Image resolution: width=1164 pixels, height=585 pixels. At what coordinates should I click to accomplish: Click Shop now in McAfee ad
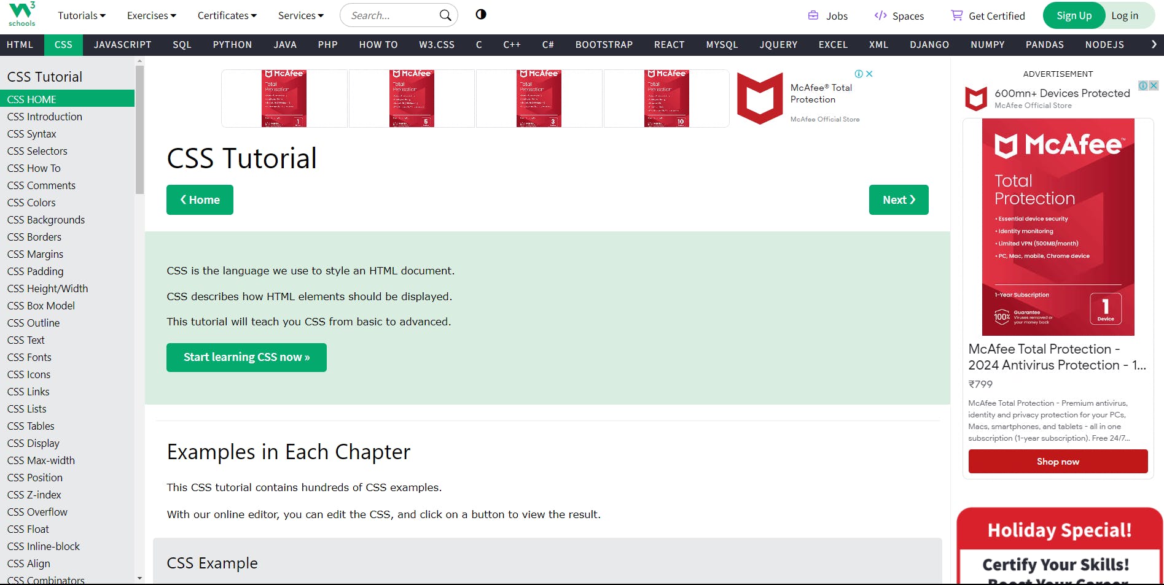pos(1058,461)
